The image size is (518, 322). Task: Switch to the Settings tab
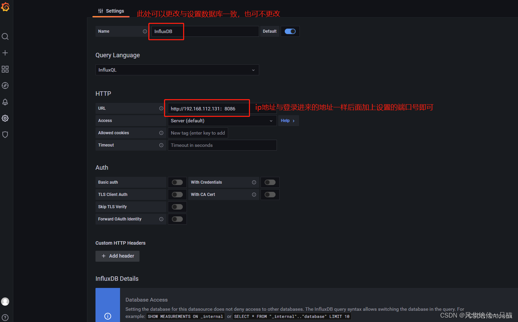point(111,11)
